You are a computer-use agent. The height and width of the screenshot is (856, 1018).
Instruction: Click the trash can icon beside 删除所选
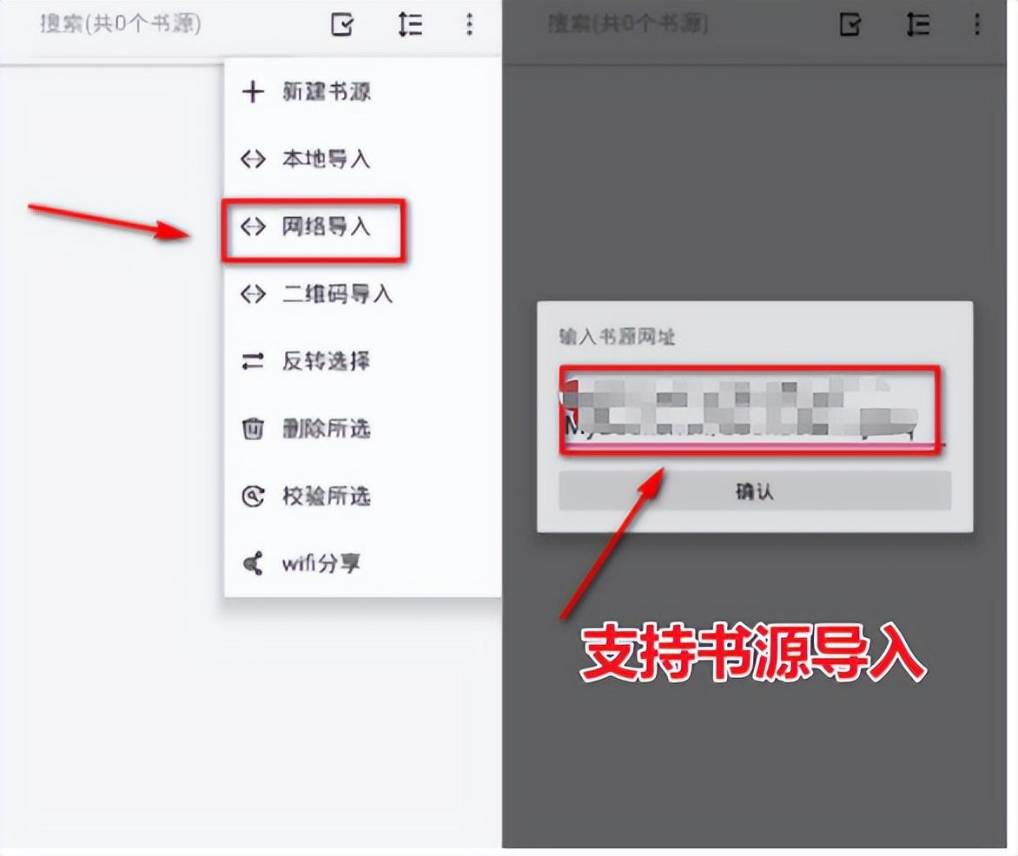pyautogui.click(x=253, y=429)
